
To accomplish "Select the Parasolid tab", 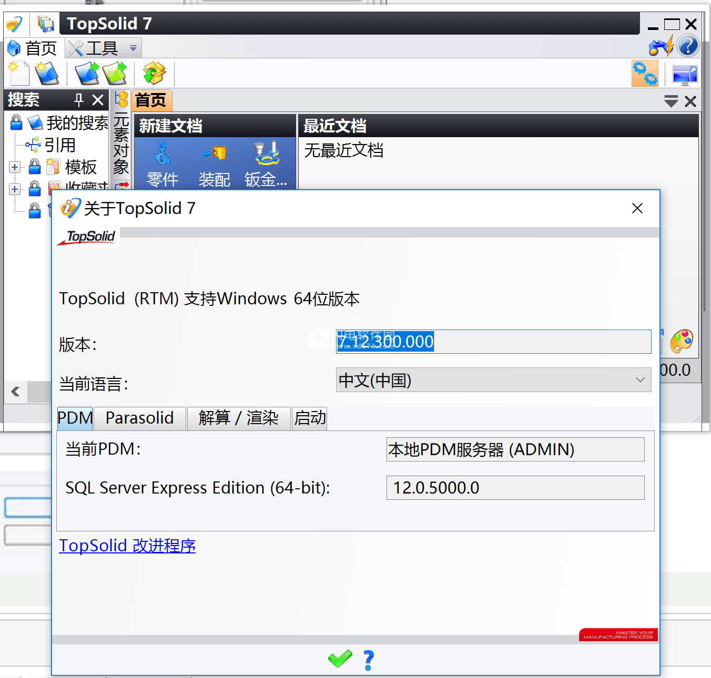I will (x=139, y=418).
